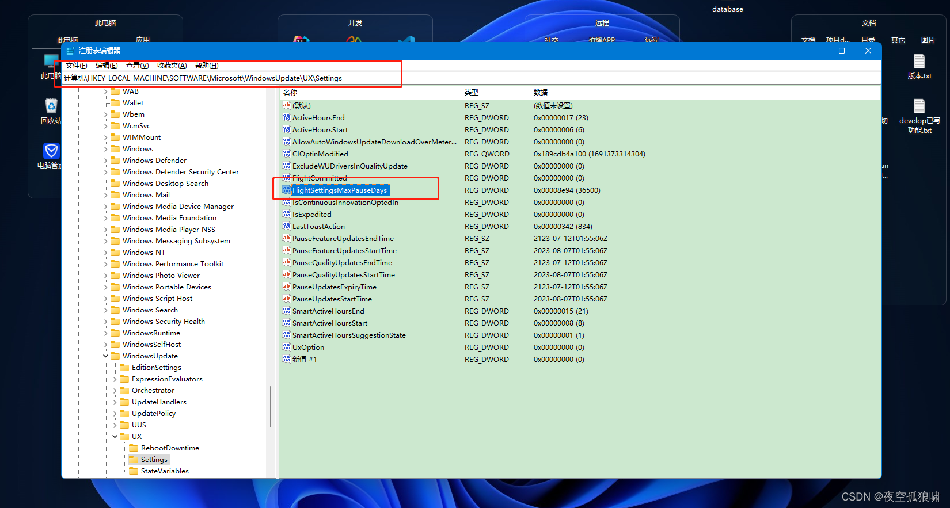Select the EditionSettings tree key
Viewport: 950px width, 508px height.
[157, 367]
